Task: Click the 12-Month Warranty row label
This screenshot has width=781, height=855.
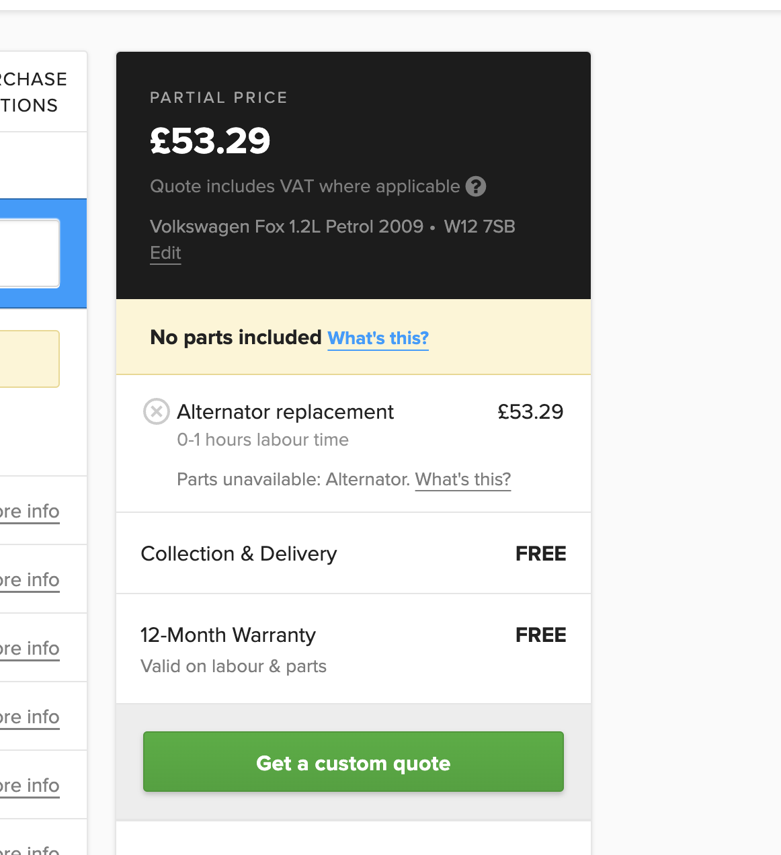Action: 228,635
